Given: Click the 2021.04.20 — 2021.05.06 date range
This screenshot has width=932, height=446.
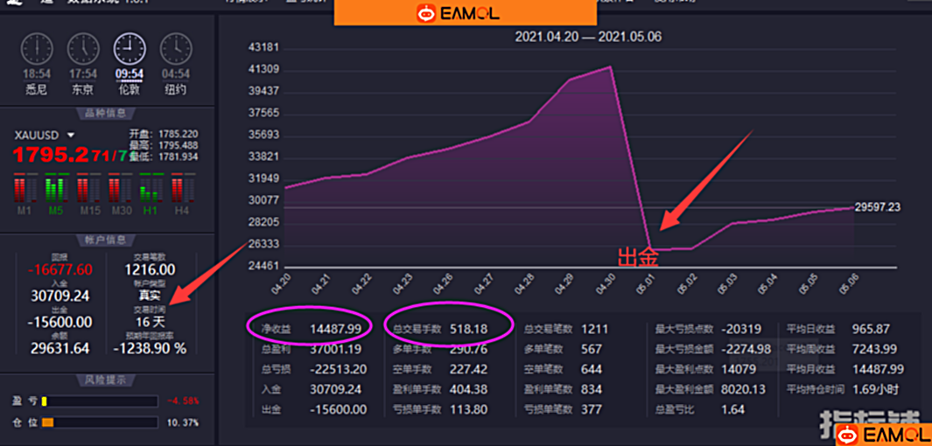Looking at the screenshot, I should tap(588, 37).
